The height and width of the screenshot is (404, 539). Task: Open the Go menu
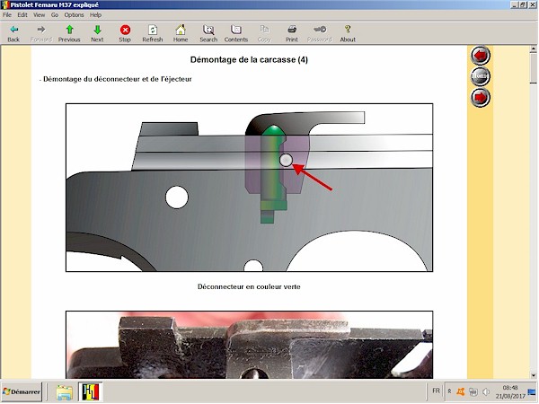(x=55, y=14)
